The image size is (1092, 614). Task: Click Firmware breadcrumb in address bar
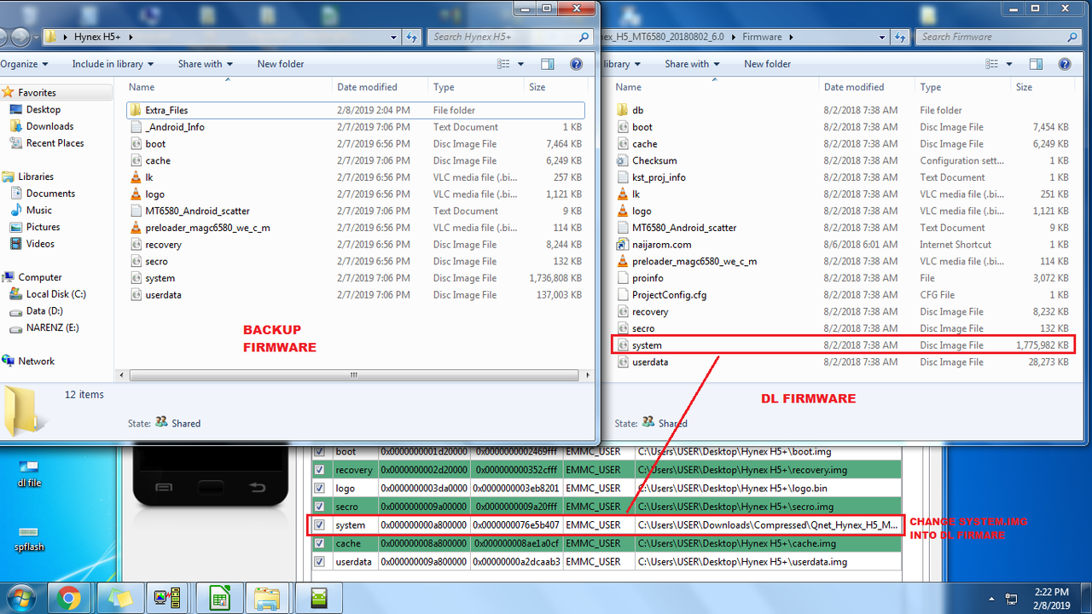[762, 37]
